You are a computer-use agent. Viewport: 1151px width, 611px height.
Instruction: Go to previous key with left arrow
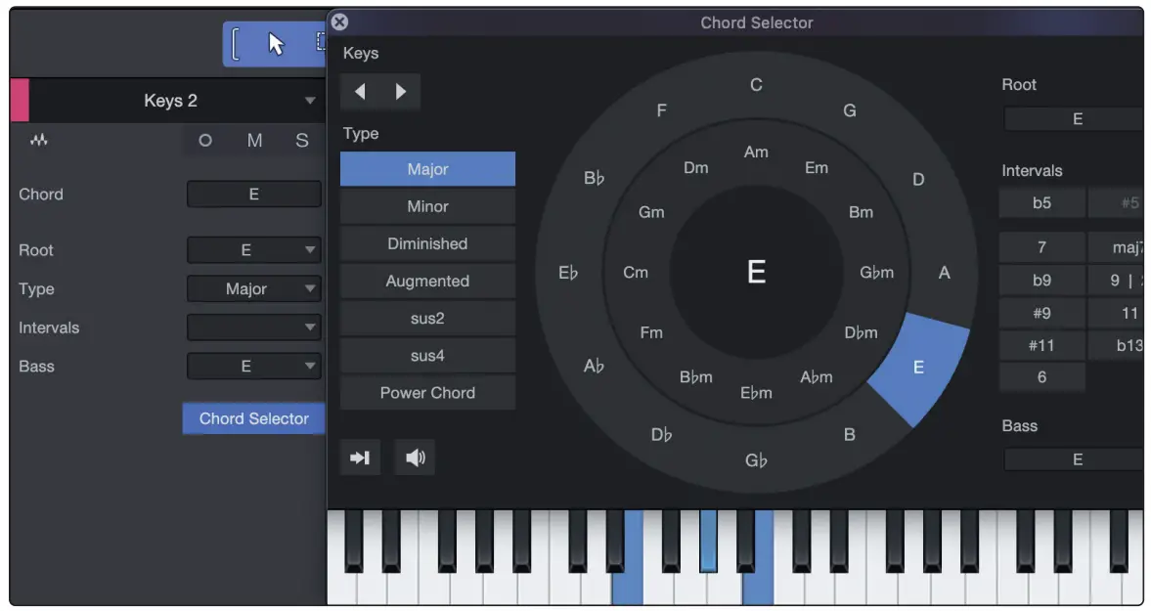pyautogui.click(x=360, y=91)
